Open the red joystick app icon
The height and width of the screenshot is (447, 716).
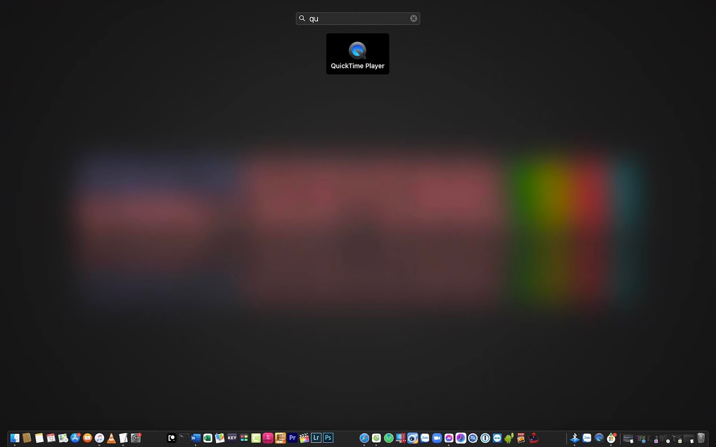(x=533, y=438)
